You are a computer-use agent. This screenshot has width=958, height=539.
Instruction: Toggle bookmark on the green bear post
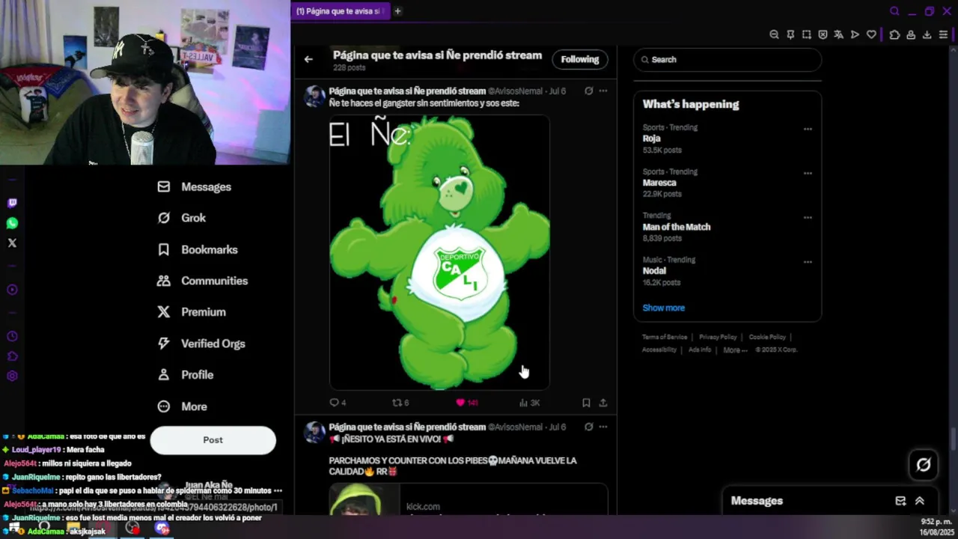(586, 403)
